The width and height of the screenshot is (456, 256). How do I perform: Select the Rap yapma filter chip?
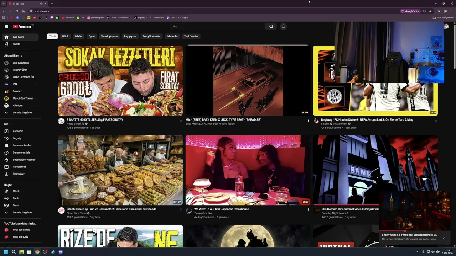pyautogui.click(x=130, y=36)
